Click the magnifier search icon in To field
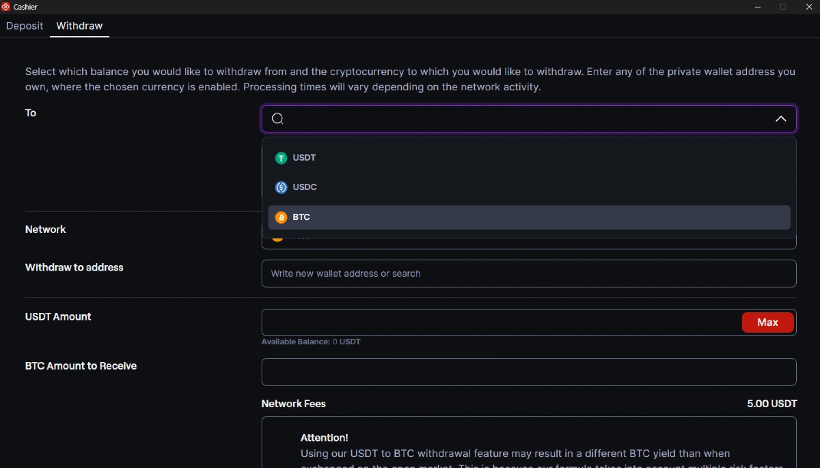Viewport: 820px width, 468px height. [x=277, y=119]
